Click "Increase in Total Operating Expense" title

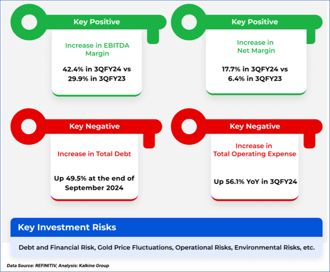(x=254, y=150)
